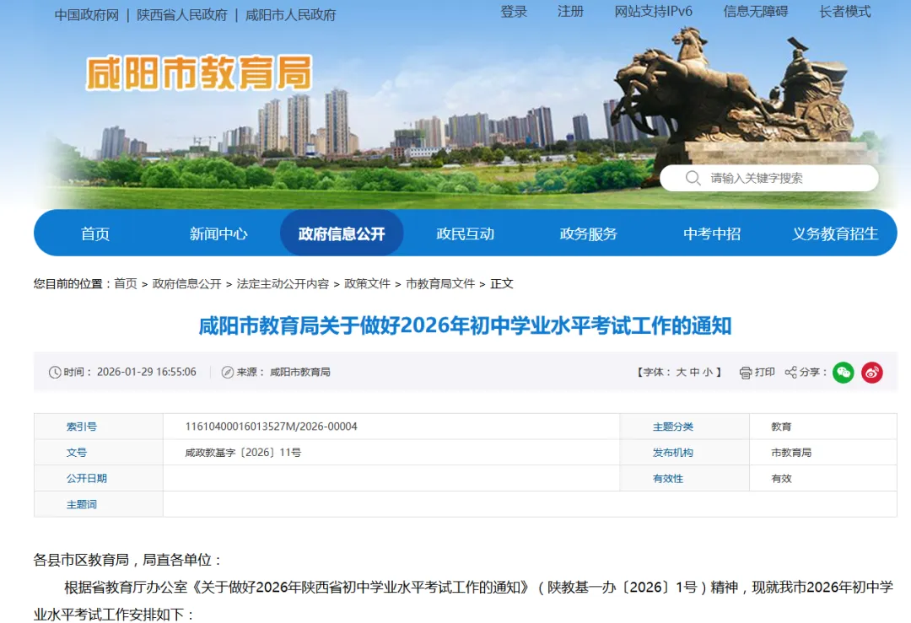Image resolution: width=911 pixels, height=623 pixels.
Task: Tap the green WeChat share icon
Action: (844, 372)
